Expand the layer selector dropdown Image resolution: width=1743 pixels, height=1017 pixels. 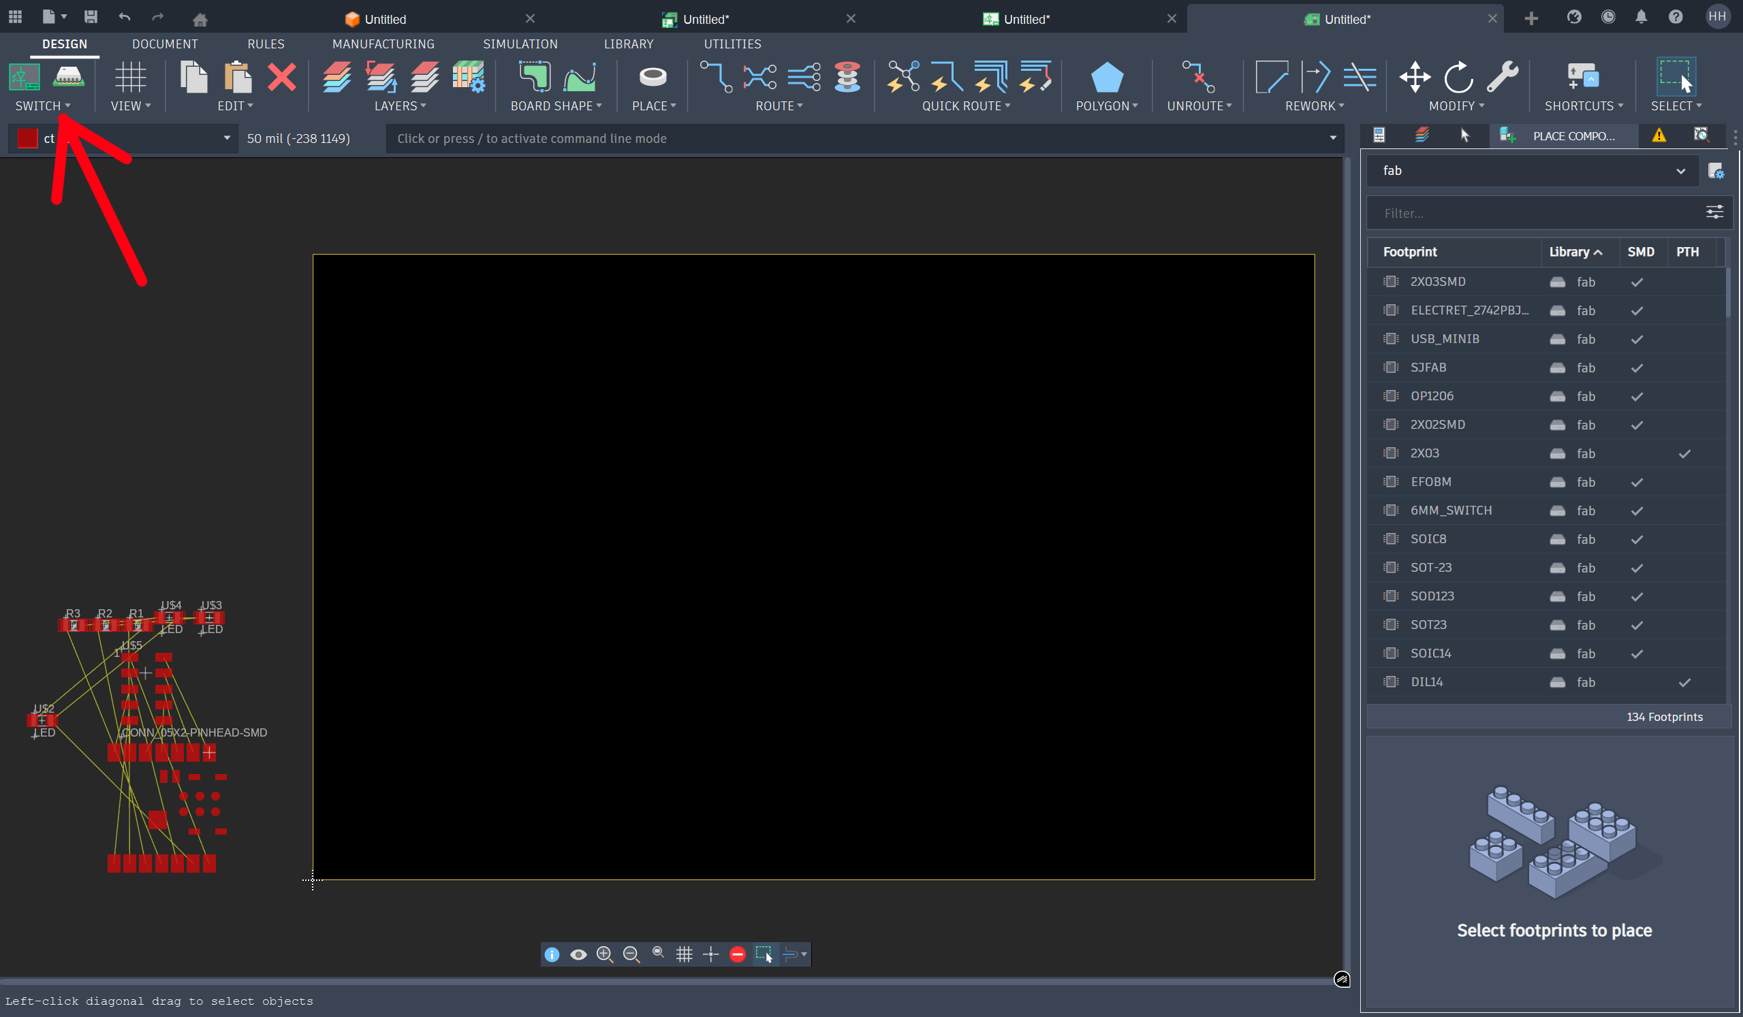(x=226, y=138)
